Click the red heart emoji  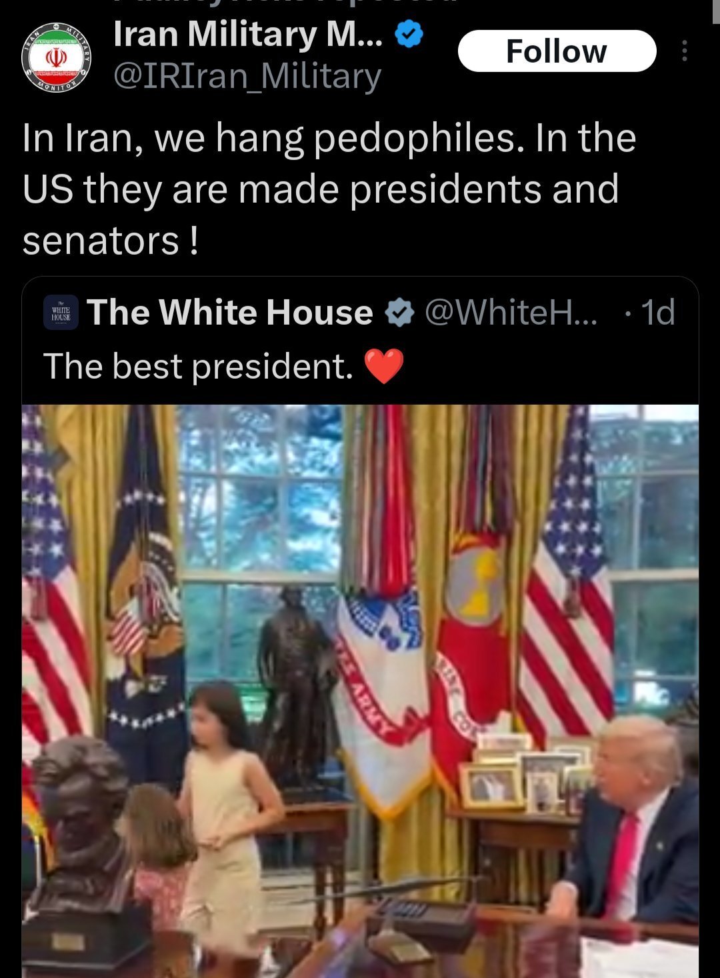coord(384,367)
